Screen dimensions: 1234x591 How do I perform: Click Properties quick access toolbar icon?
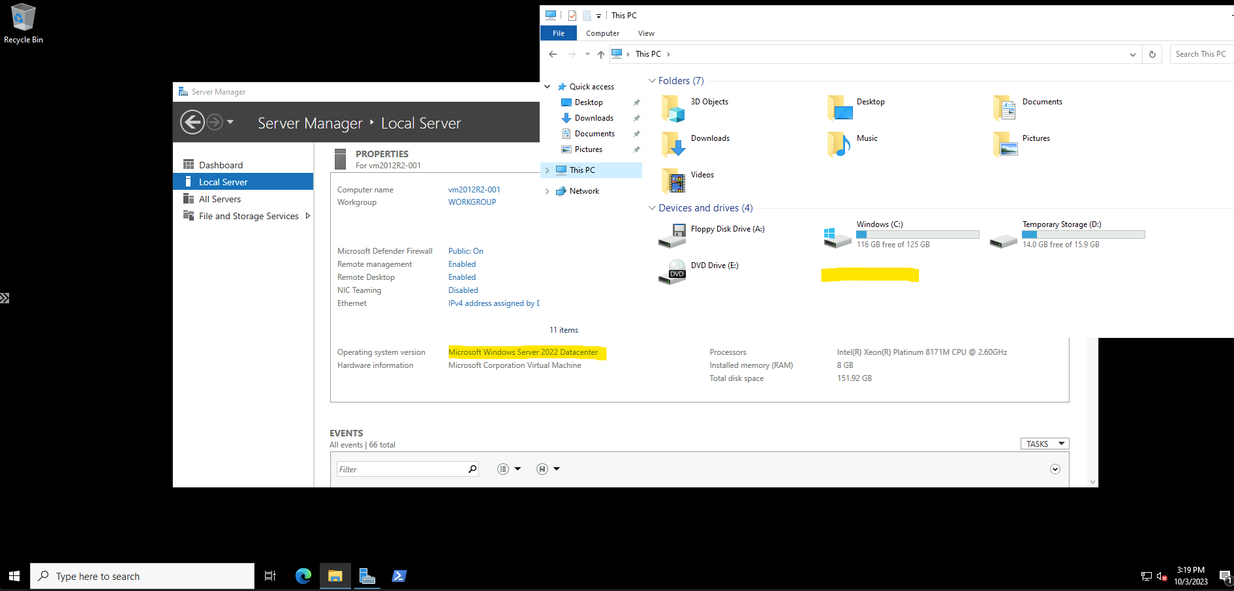[x=572, y=15]
